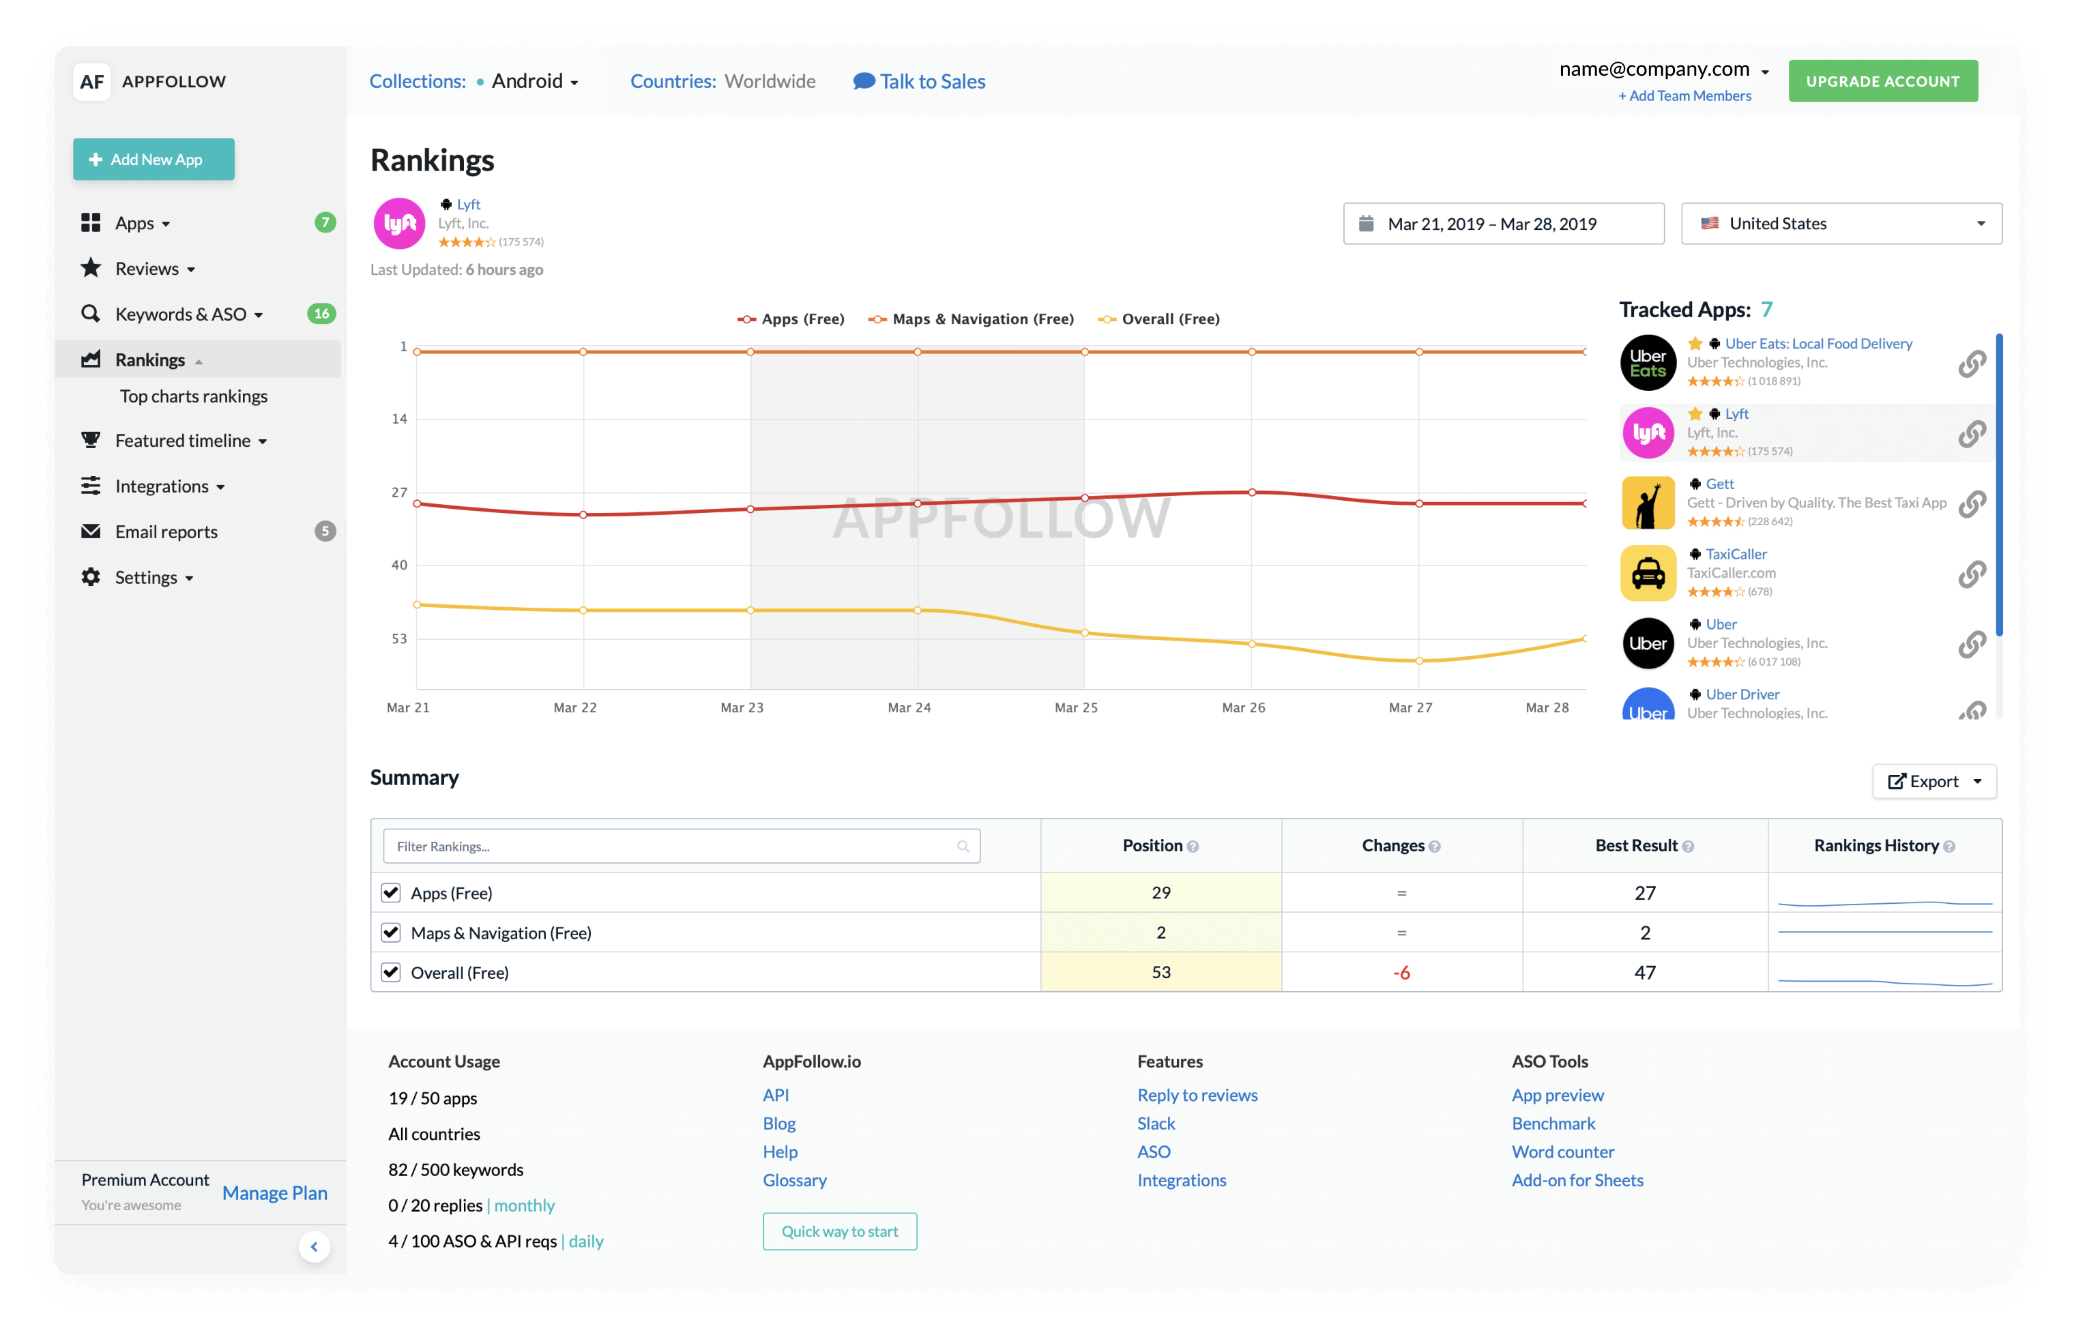Viewport: 2074px width, 1337px height.
Task: Click the Talk to Sales chat bubble icon
Action: click(863, 82)
